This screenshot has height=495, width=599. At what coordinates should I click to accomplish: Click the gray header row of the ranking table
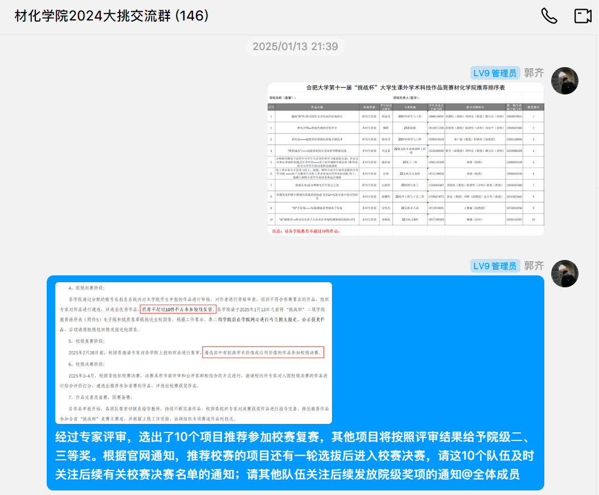click(405, 107)
